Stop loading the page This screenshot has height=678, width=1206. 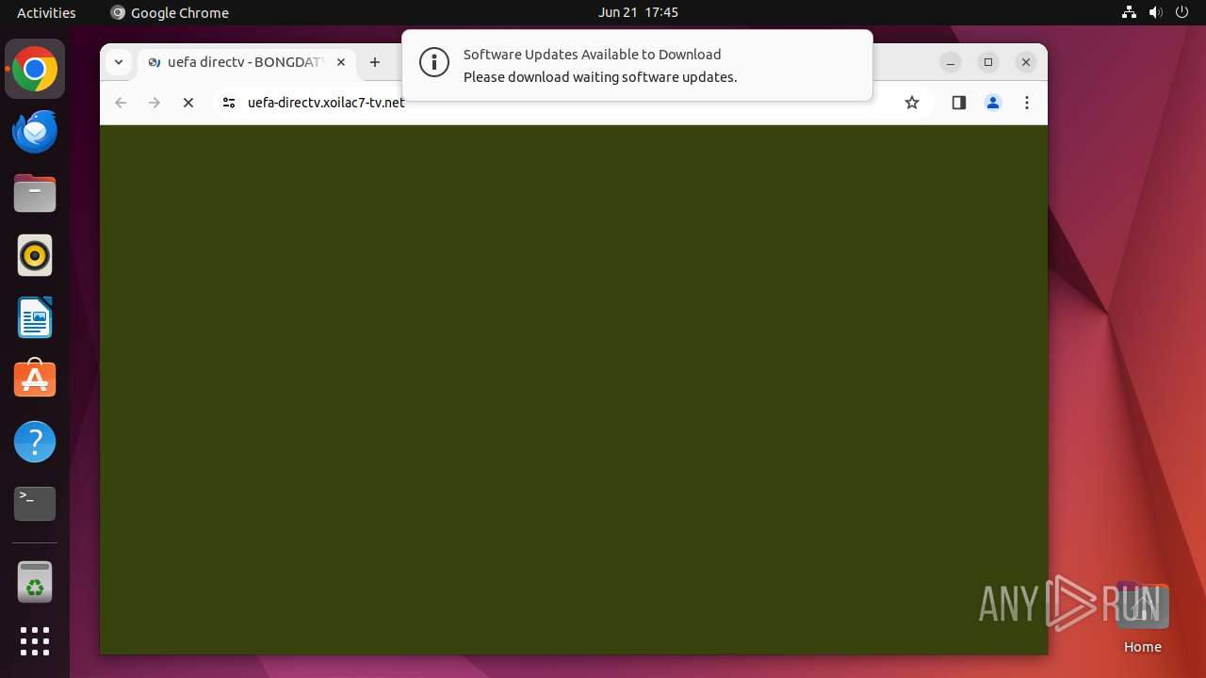tap(188, 103)
